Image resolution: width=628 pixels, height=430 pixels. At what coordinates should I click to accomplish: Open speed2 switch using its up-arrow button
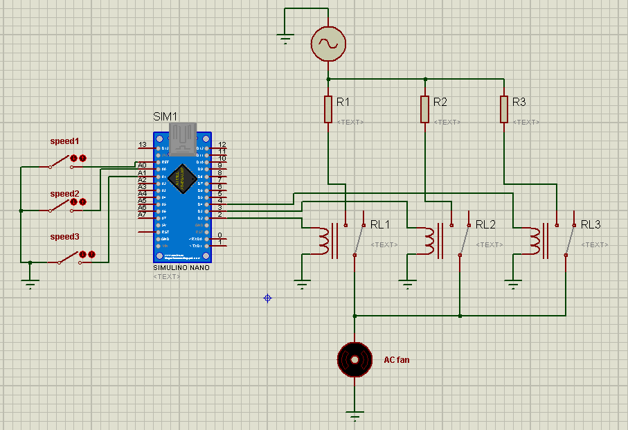[x=82, y=202]
